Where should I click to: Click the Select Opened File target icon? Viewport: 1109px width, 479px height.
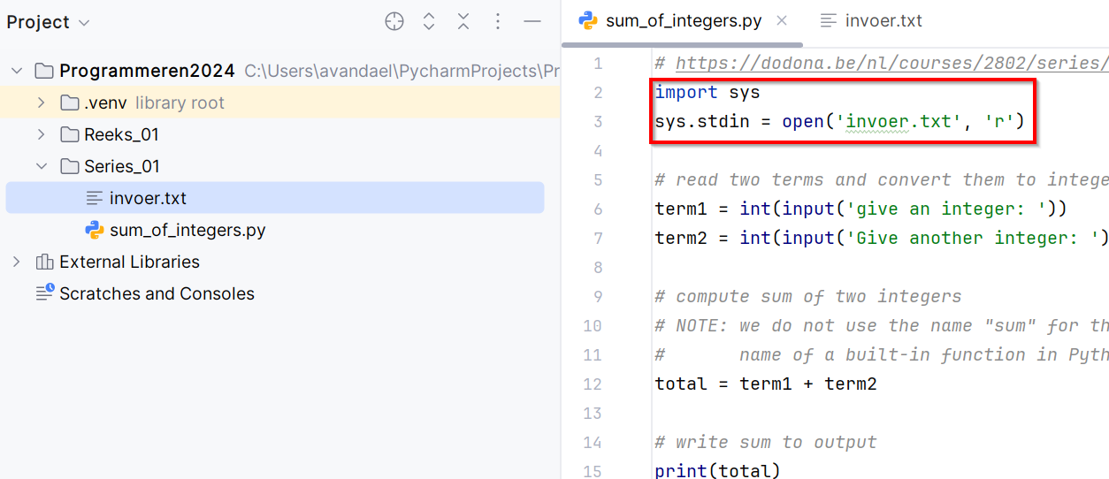click(394, 22)
